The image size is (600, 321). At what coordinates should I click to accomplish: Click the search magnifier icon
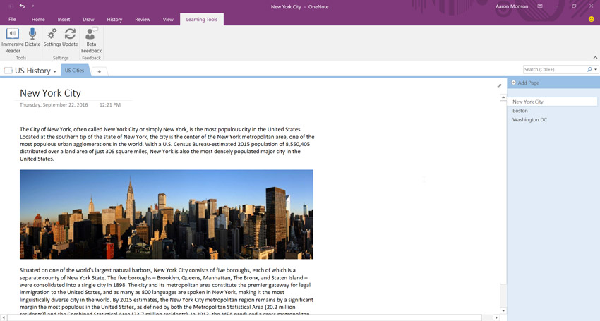tap(589, 69)
